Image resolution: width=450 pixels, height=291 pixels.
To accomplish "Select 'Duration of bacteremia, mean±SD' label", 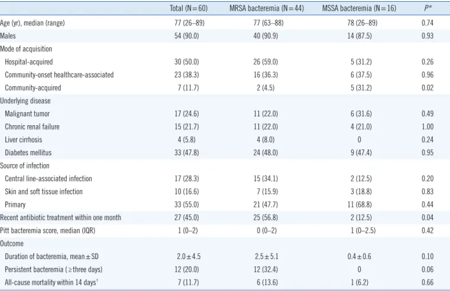I will pos(51,256).
